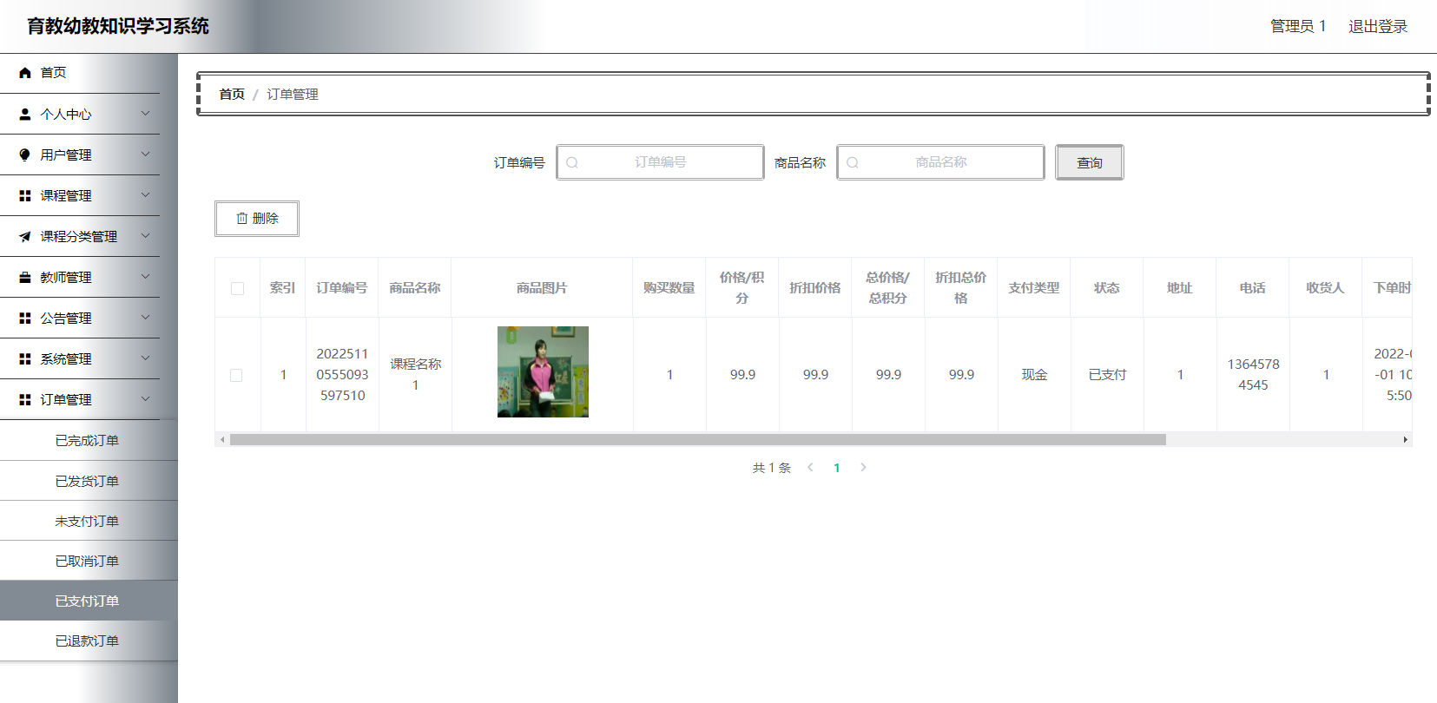The image size is (1437, 703).
Task: Click the search icon in 商品名称 field
Action: (853, 162)
